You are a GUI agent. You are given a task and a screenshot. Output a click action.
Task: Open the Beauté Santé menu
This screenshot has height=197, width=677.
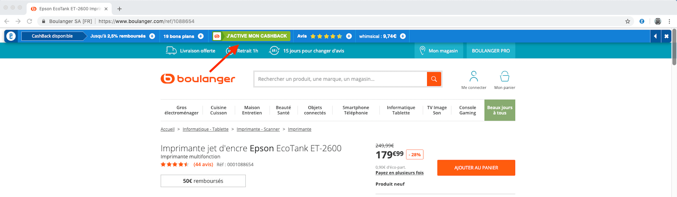coord(283,110)
